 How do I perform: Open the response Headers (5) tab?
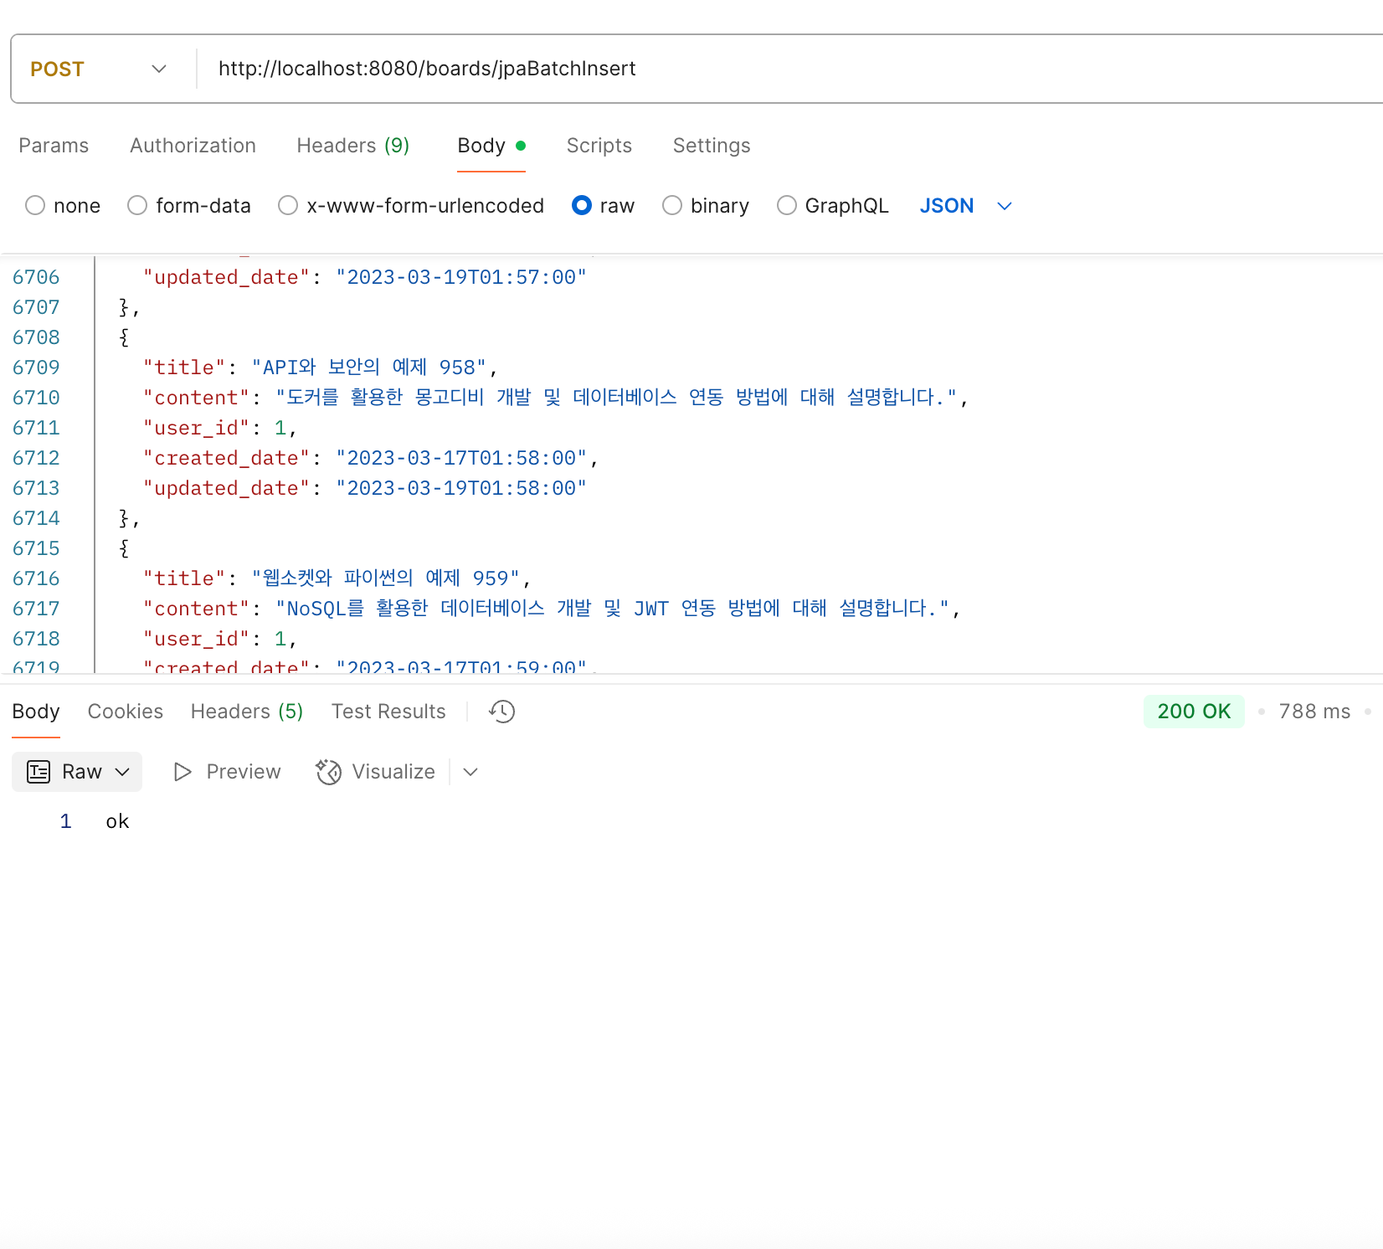(247, 712)
